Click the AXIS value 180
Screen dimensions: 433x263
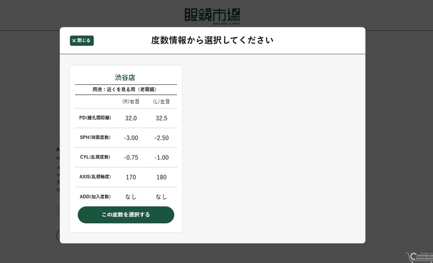coord(161,177)
